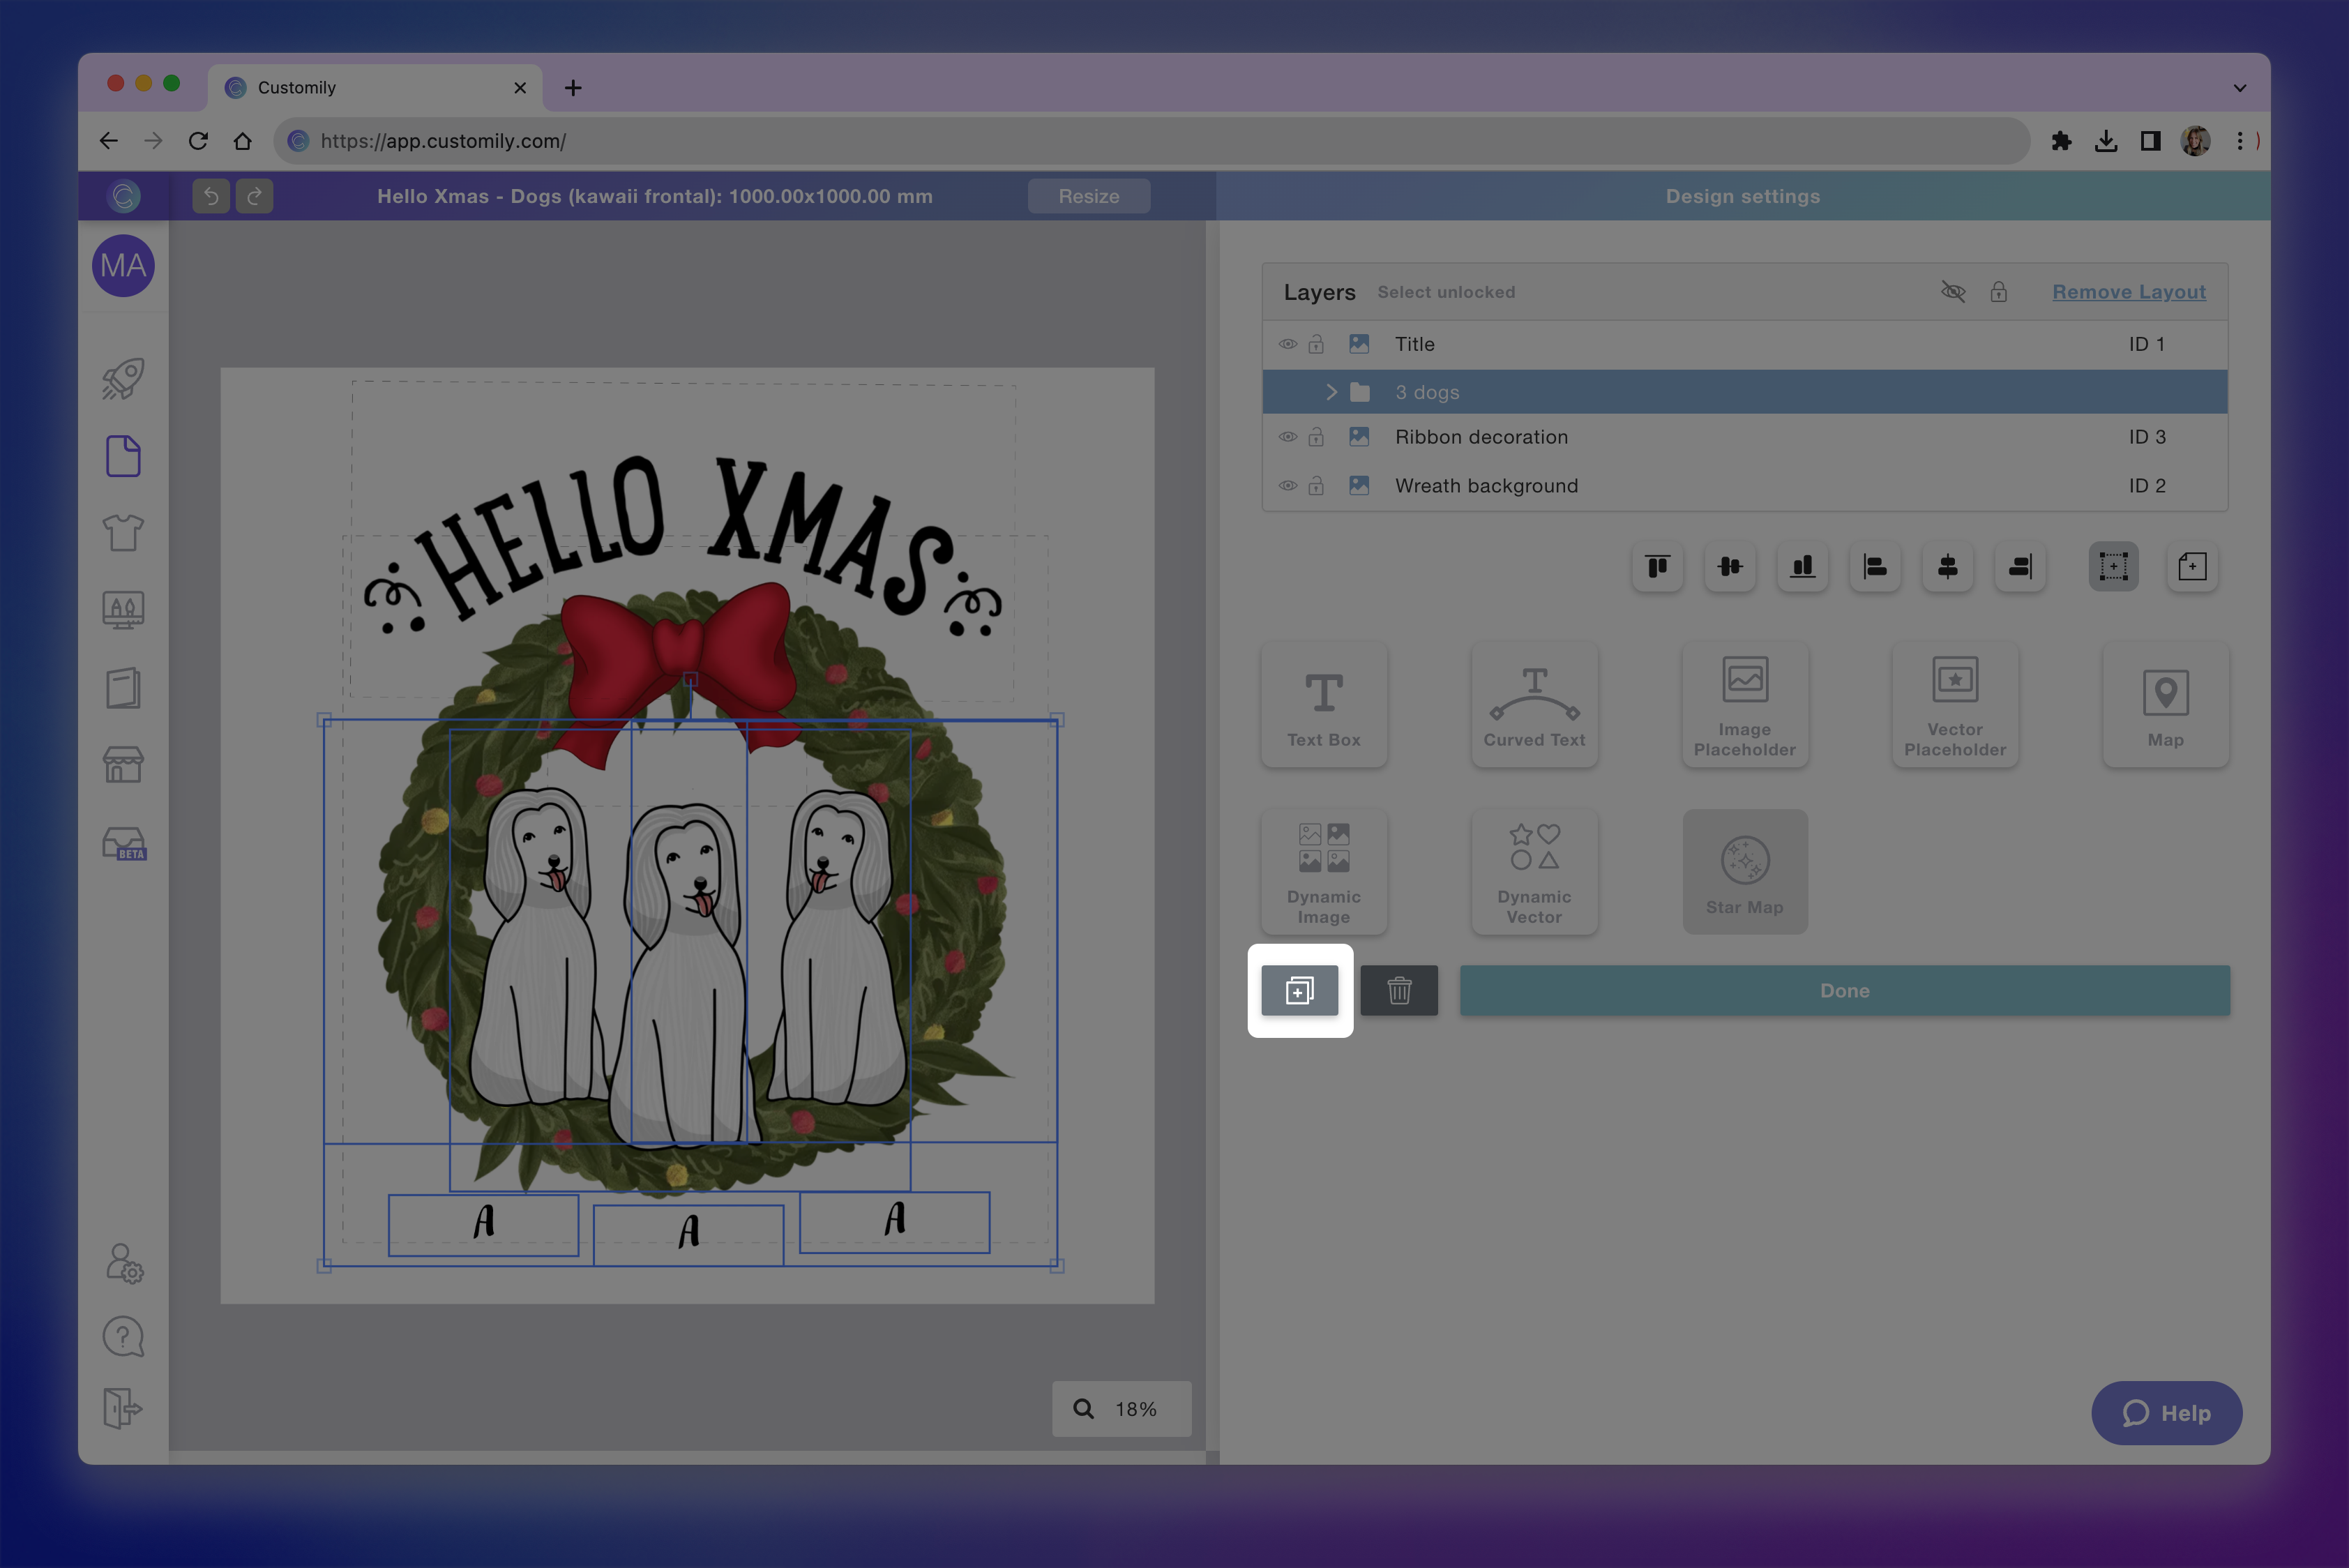The image size is (2349, 1568).
Task: Click the Remove Layout link
Action: coord(2128,292)
